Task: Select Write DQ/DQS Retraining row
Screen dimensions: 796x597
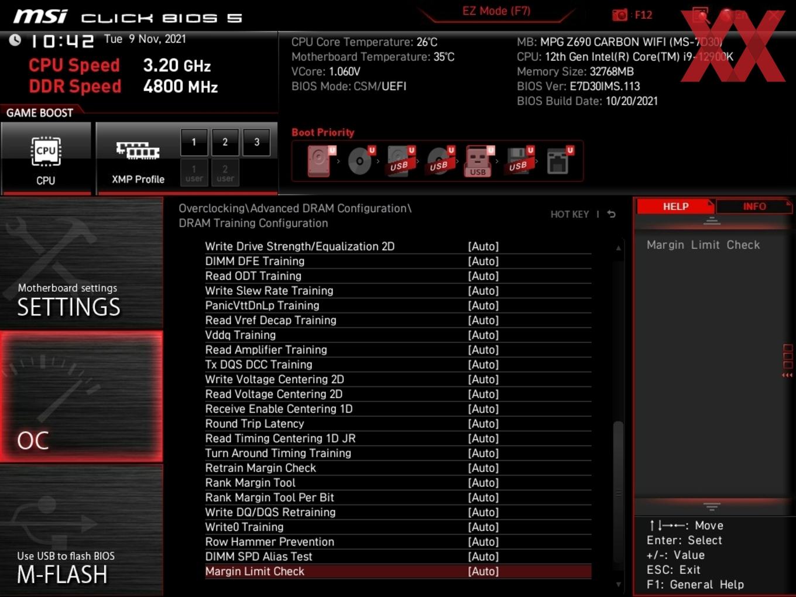Action: click(x=398, y=512)
